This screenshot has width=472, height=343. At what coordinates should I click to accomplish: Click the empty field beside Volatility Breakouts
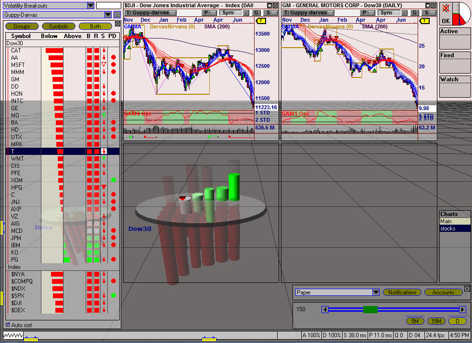pyautogui.click(x=109, y=5)
